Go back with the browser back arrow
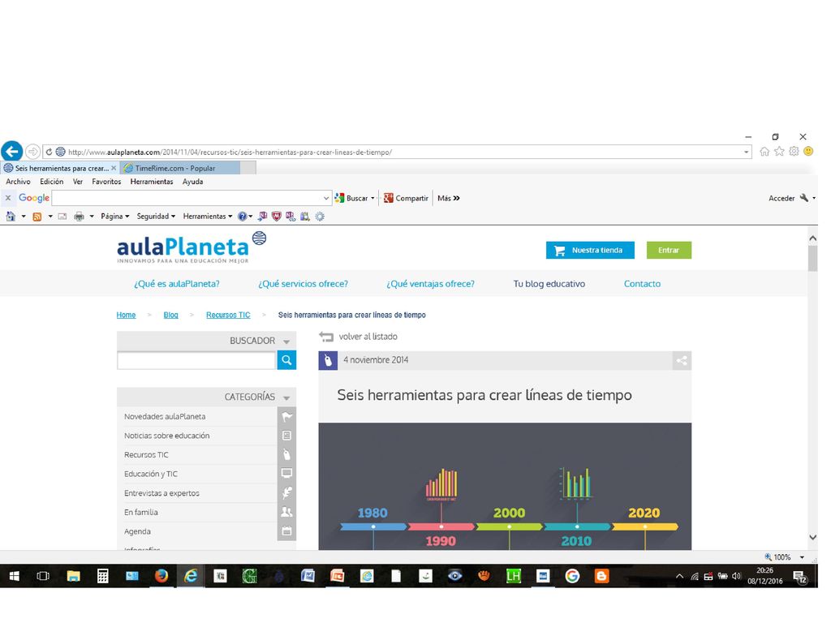The image size is (831, 623). point(11,152)
